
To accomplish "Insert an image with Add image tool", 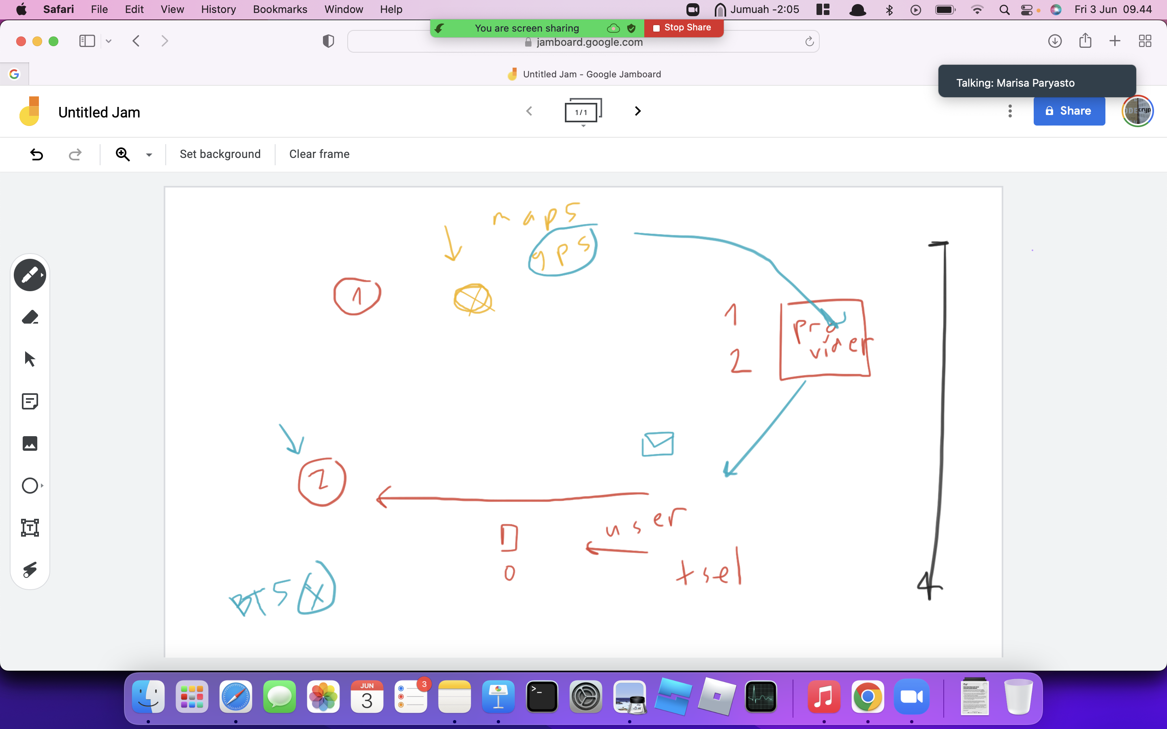I will [x=30, y=443].
